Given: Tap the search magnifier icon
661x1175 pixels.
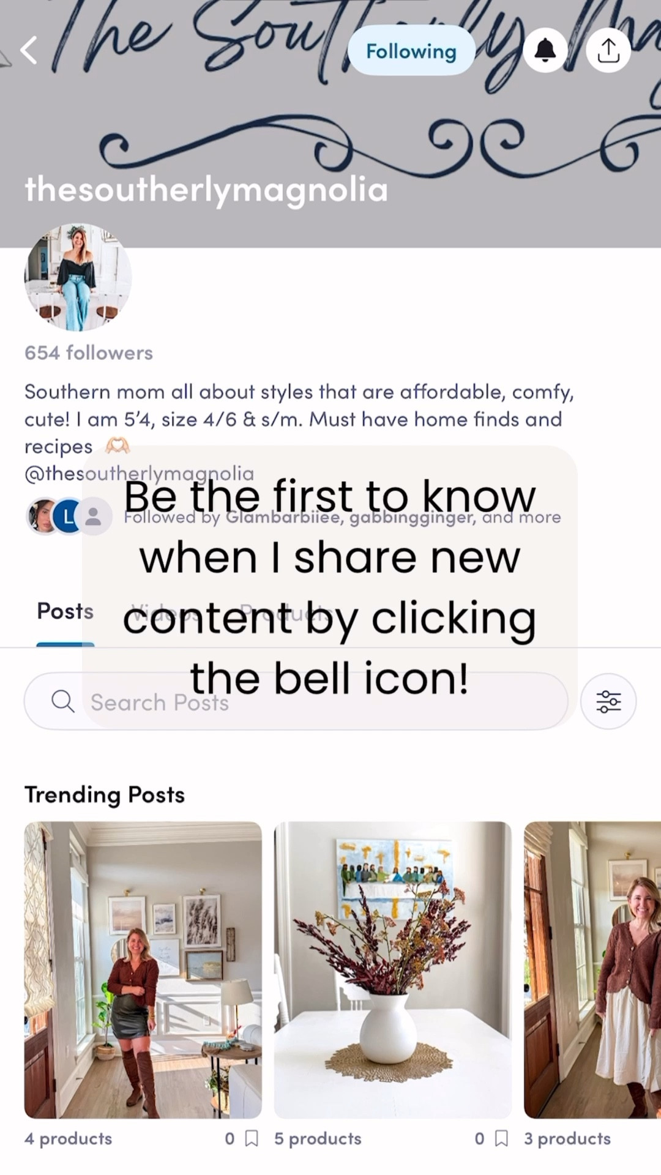Looking at the screenshot, I should pos(62,701).
